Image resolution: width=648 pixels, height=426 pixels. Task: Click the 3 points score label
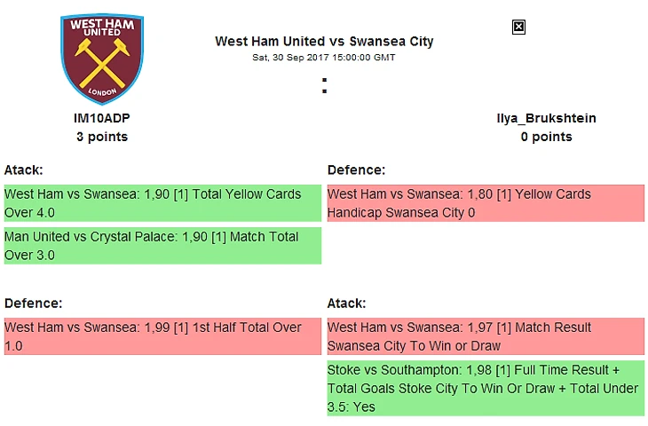(x=102, y=137)
